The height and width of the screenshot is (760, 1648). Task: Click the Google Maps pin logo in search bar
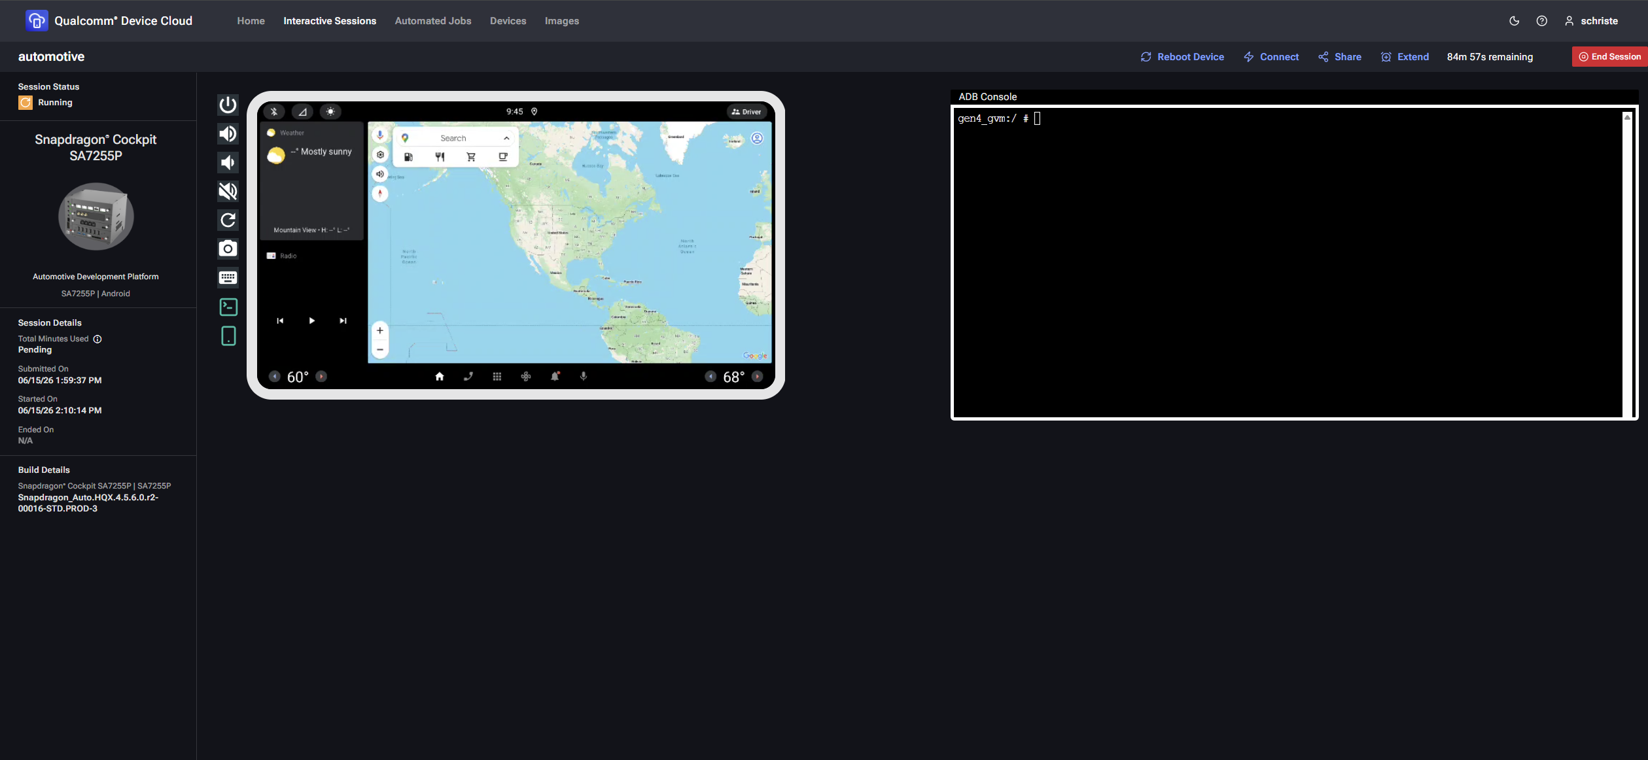(405, 139)
